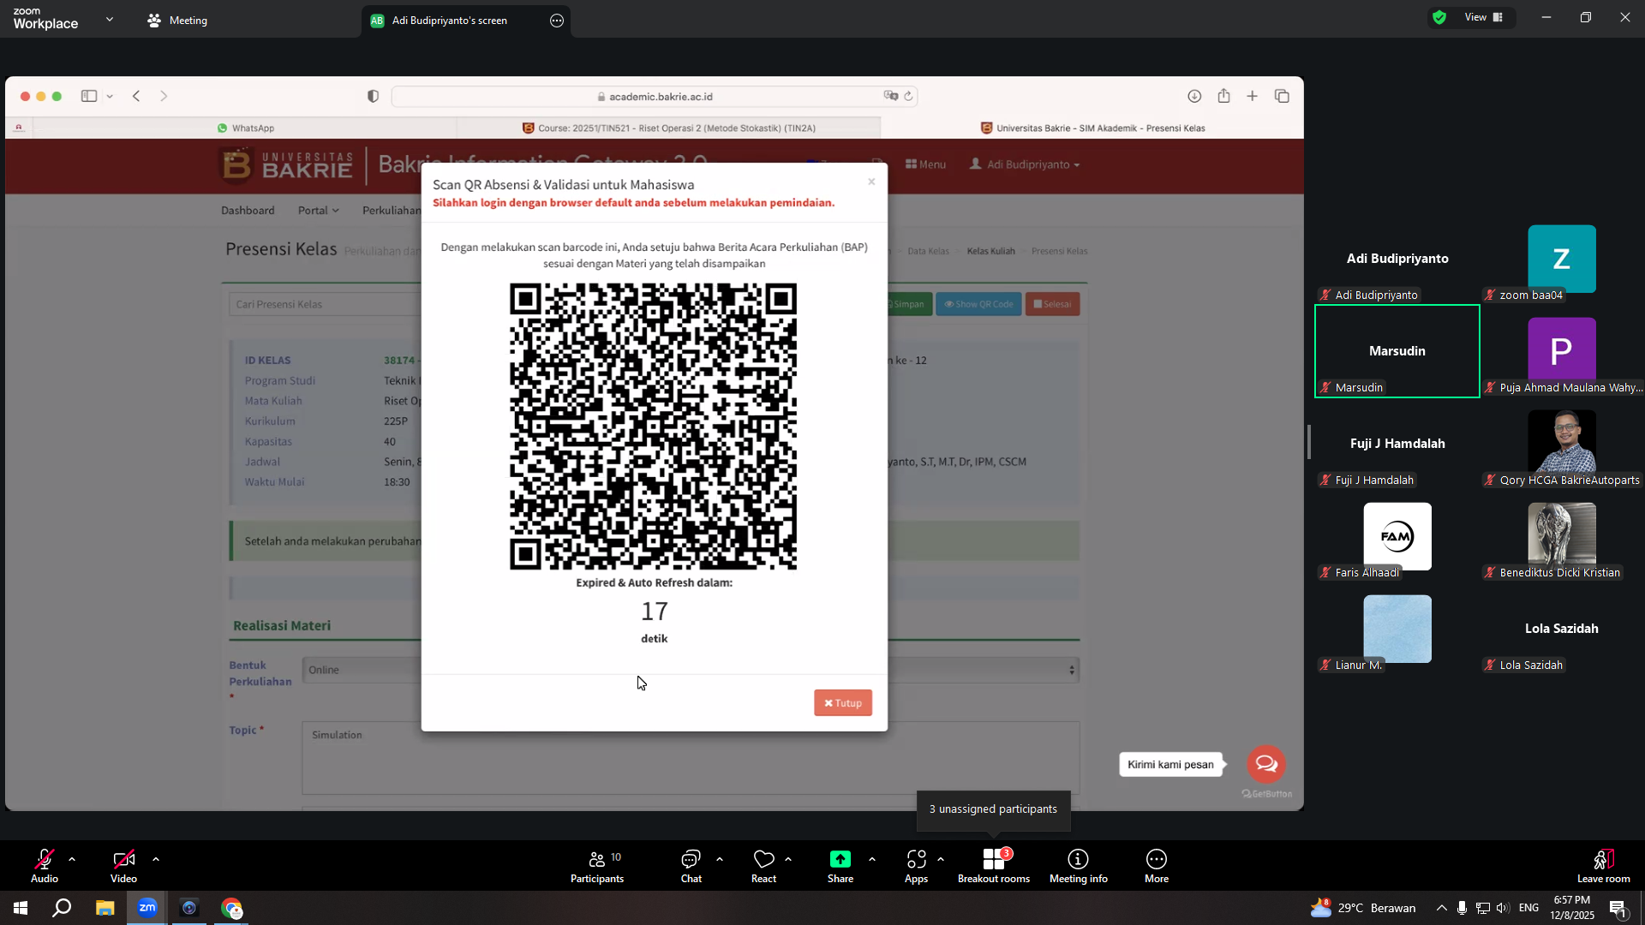Start camera with the Video button

123,866
